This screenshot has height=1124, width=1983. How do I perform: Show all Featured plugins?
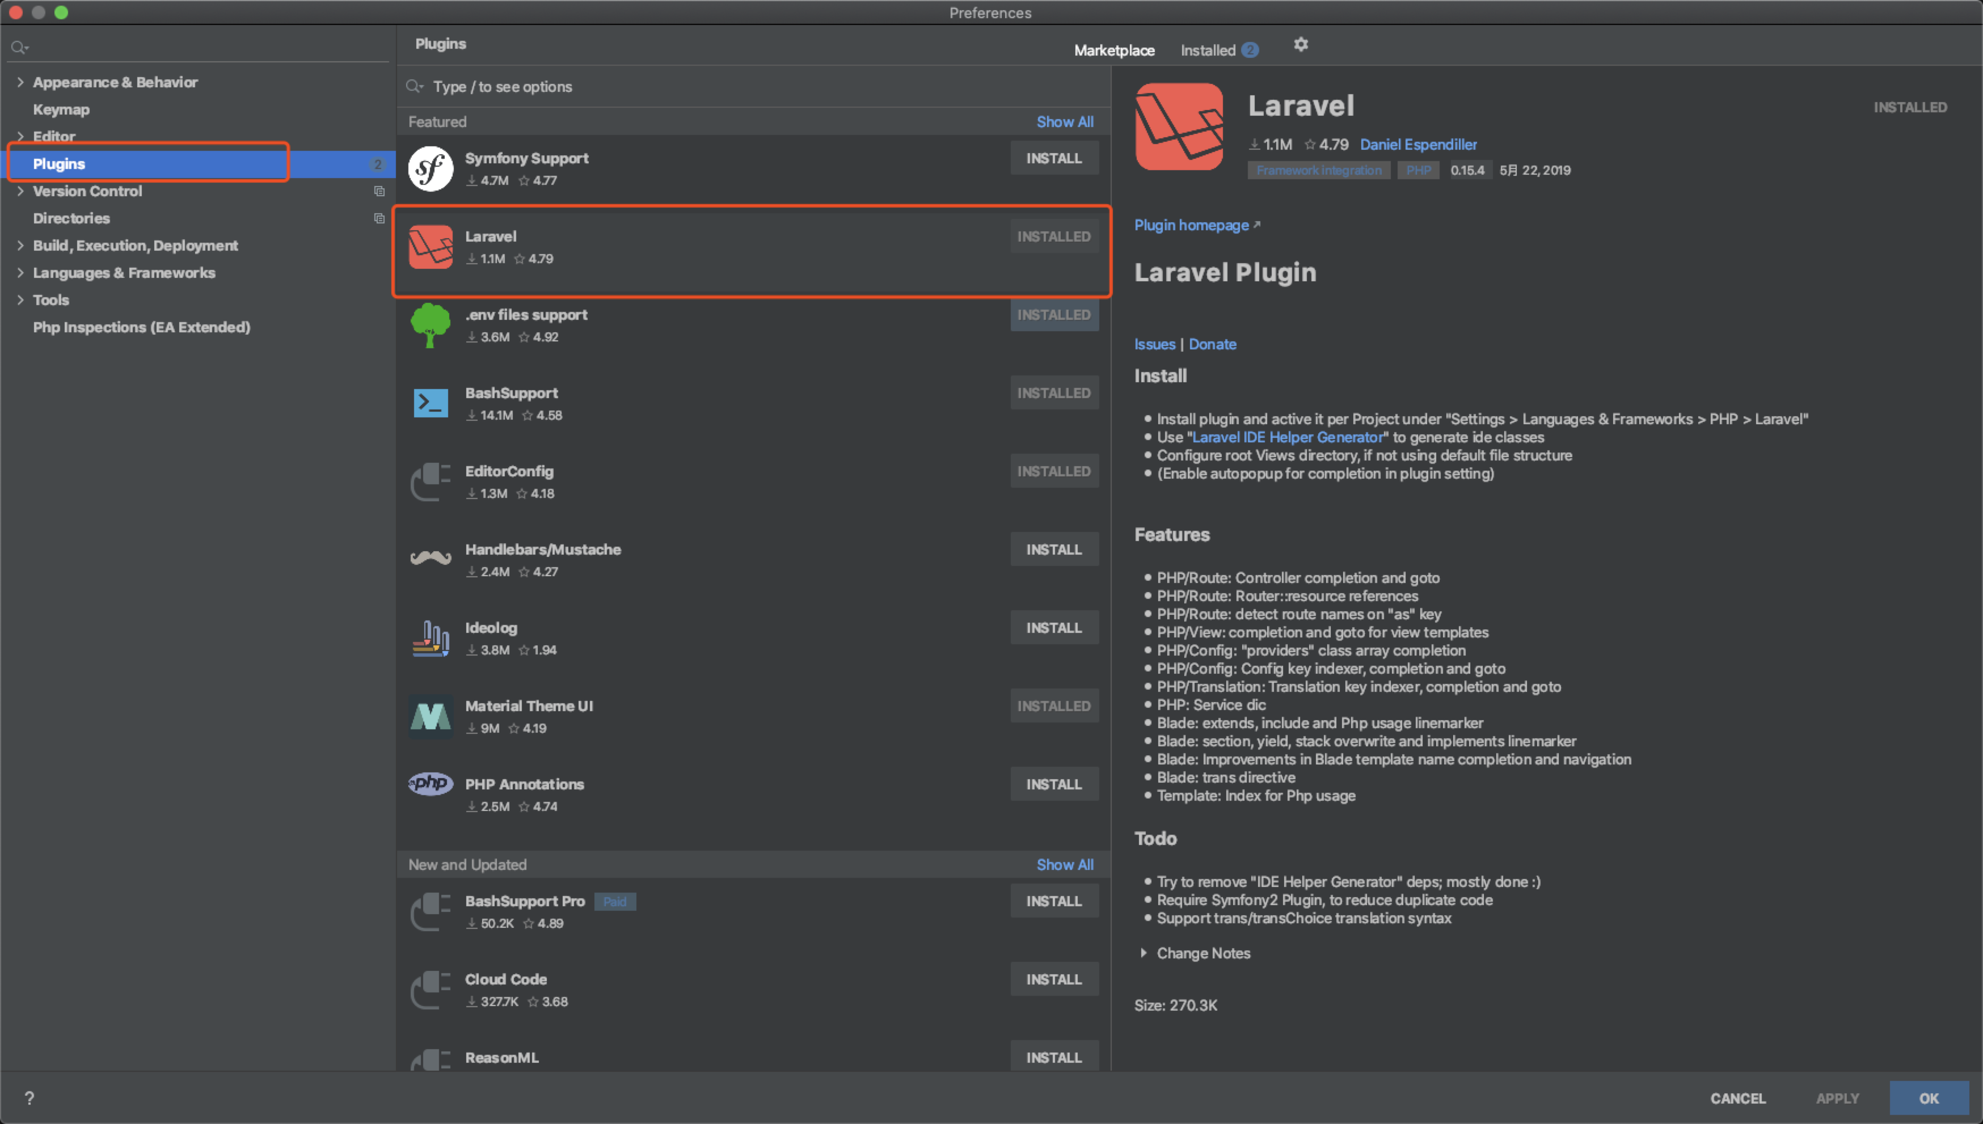coord(1065,122)
